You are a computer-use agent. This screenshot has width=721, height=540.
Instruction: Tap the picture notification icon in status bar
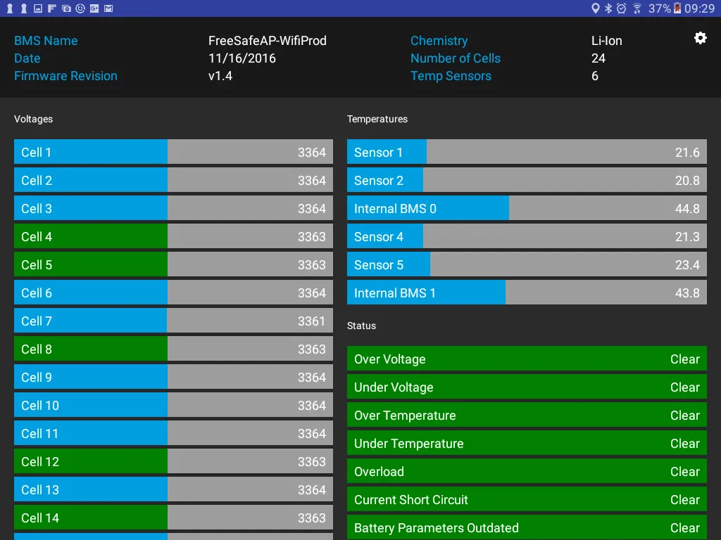point(38,8)
